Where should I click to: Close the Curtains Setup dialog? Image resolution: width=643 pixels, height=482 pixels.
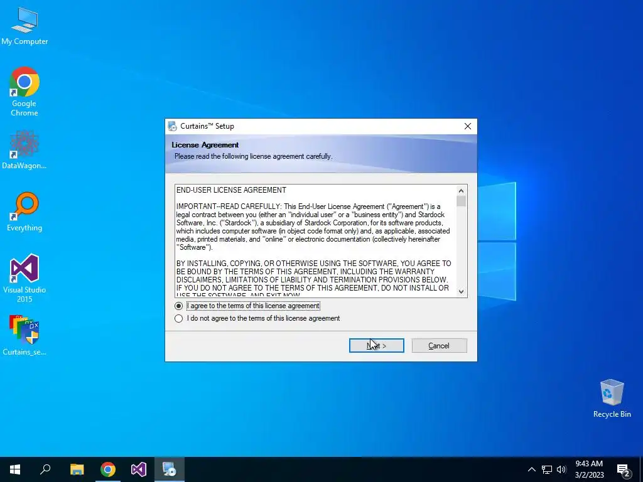(x=467, y=126)
